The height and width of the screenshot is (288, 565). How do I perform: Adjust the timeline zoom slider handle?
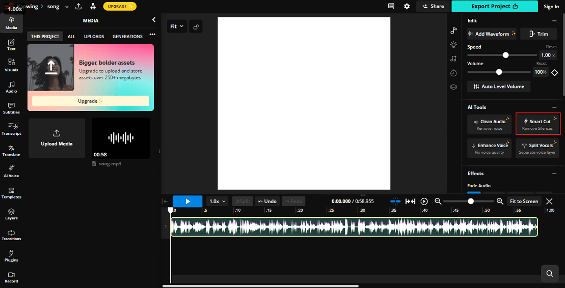click(471, 201)
